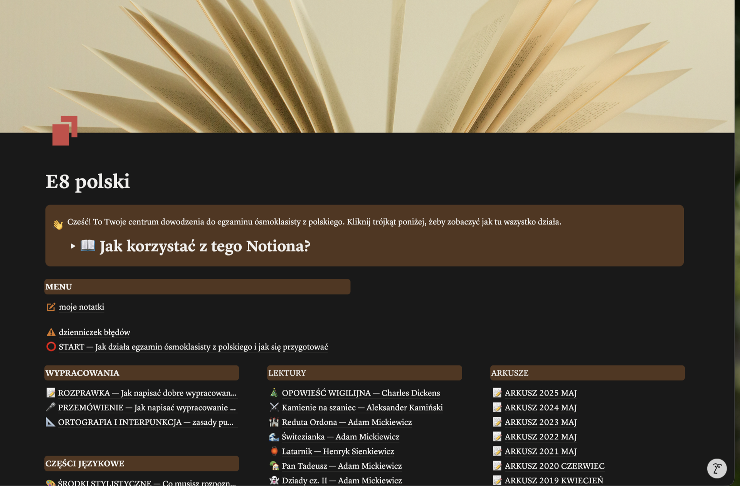
Task: Open ARKUSZ 2020 CZERWIEC page
Action: (x=554, y=466)
